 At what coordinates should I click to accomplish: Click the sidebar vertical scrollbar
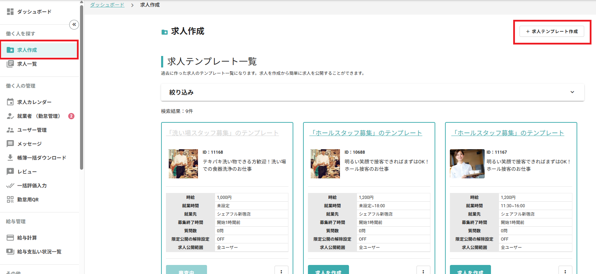click(x=81, y=87)
